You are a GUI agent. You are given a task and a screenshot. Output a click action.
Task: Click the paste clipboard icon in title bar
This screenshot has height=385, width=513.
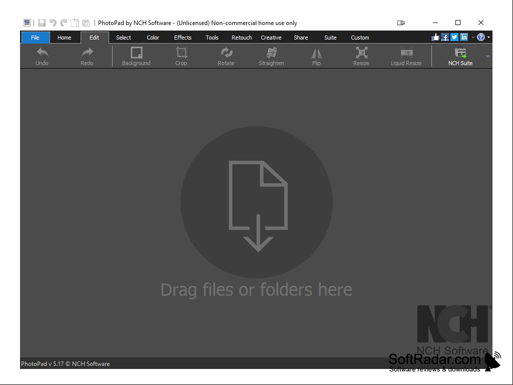86,23
